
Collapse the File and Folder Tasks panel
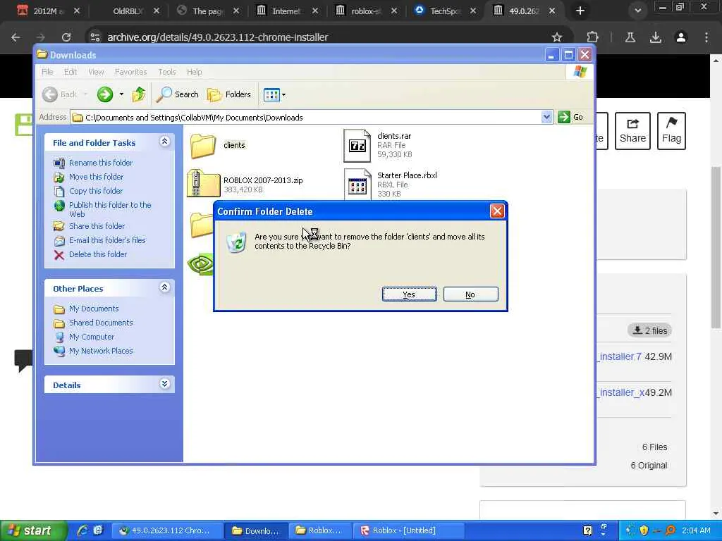coord(164,142)
